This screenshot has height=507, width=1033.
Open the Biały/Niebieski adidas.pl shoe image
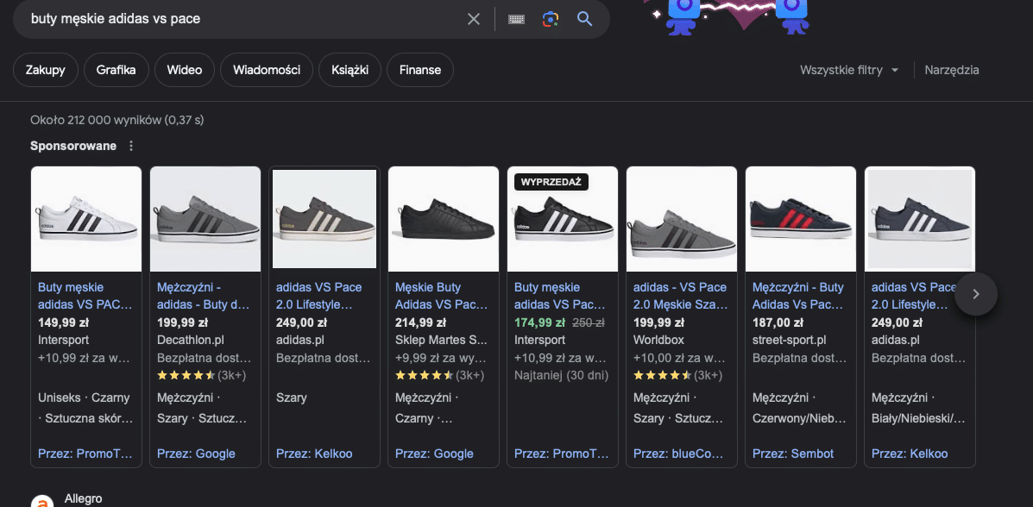pos(920,219)
